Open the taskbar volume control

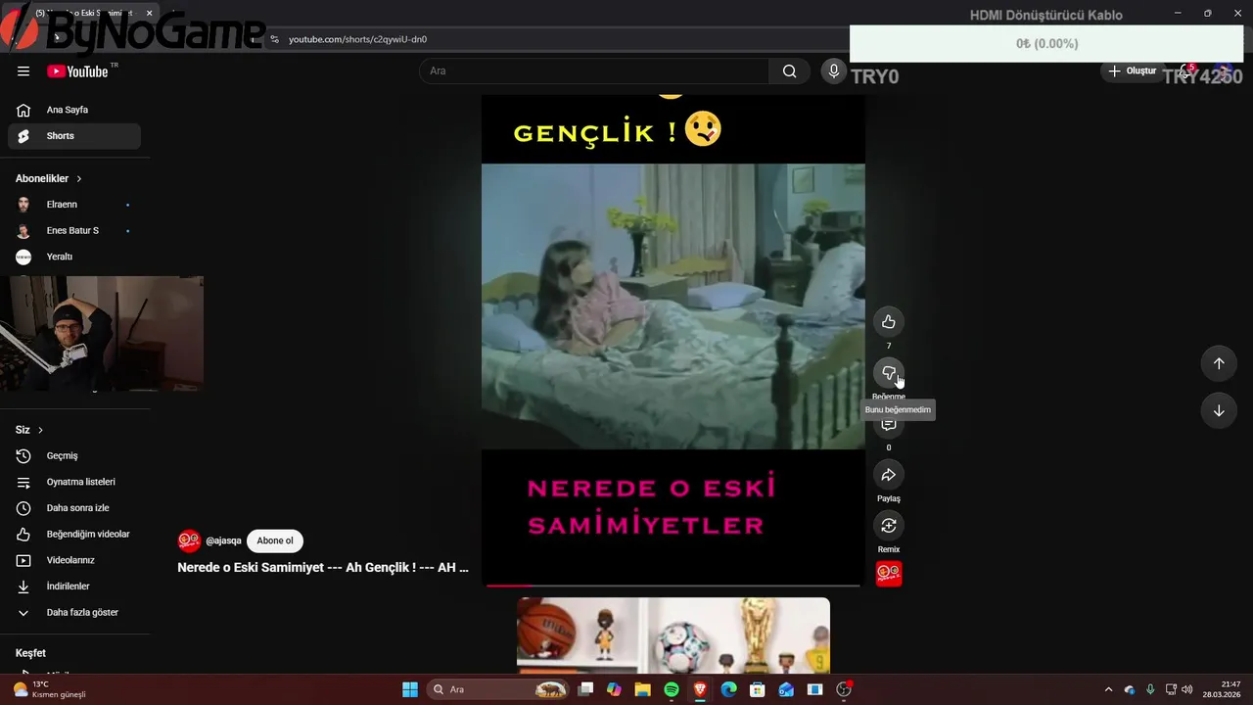click(x=1186, y=689)
